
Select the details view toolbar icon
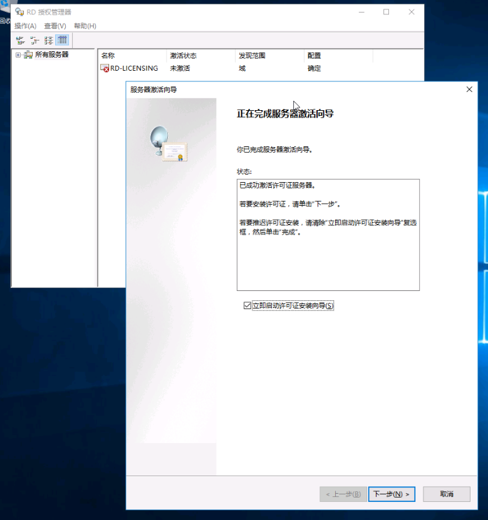click(63, 40)
